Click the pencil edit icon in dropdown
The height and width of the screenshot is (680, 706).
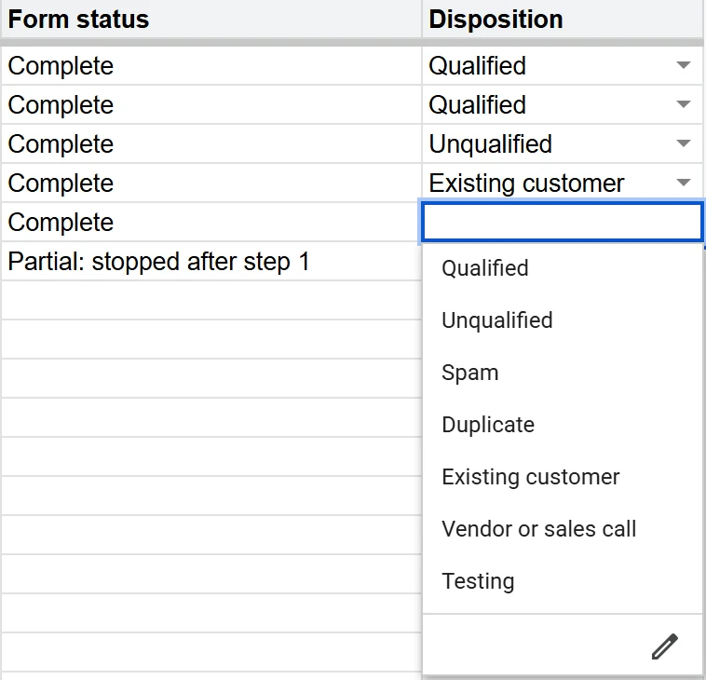(x=665, y=646)
